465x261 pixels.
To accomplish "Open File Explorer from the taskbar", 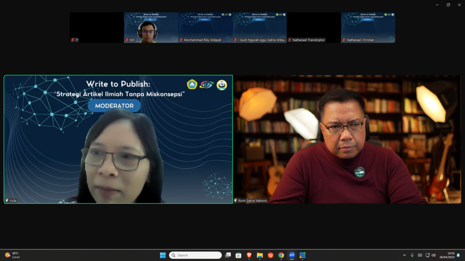I will [260, 255].
